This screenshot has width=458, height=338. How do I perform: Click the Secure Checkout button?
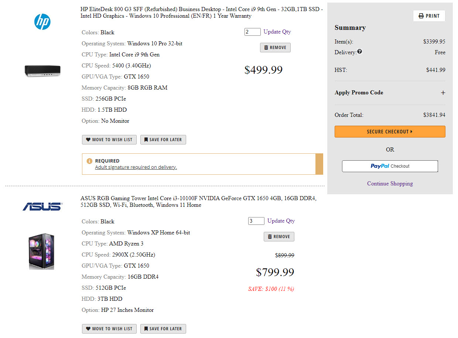click(x=390, y=132)
